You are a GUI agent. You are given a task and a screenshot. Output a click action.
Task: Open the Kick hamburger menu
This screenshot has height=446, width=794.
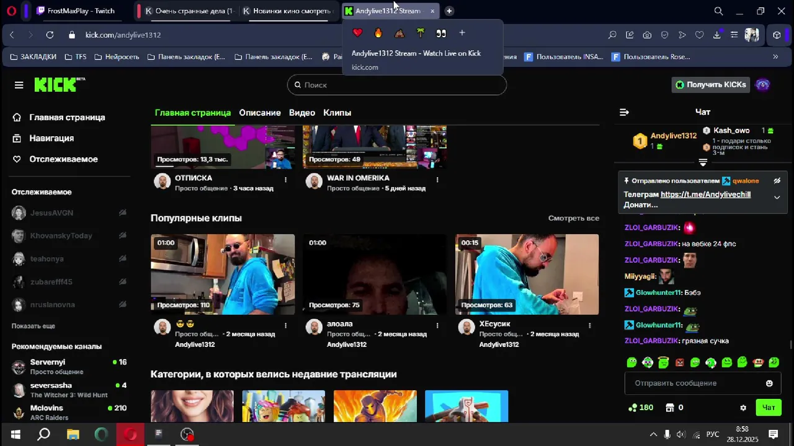(19, 85)
